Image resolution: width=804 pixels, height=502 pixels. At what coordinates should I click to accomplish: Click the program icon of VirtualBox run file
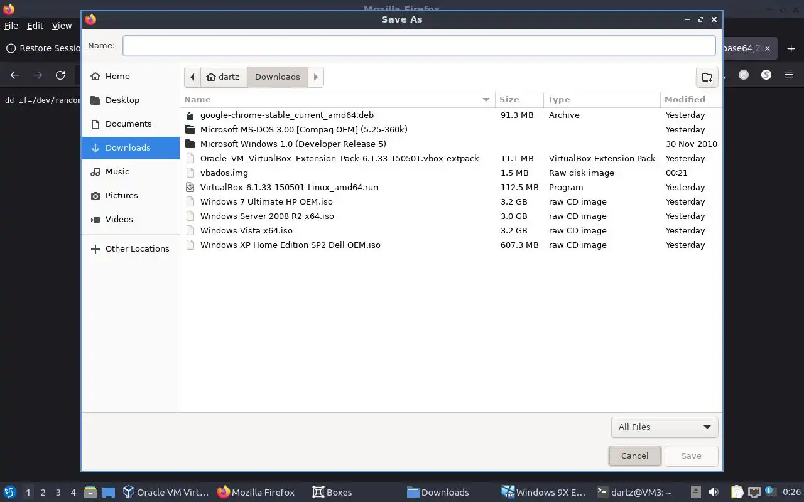[191, 187]
